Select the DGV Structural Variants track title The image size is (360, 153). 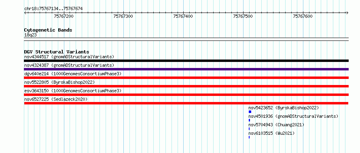pyautogui.click(x=57, y=52)
